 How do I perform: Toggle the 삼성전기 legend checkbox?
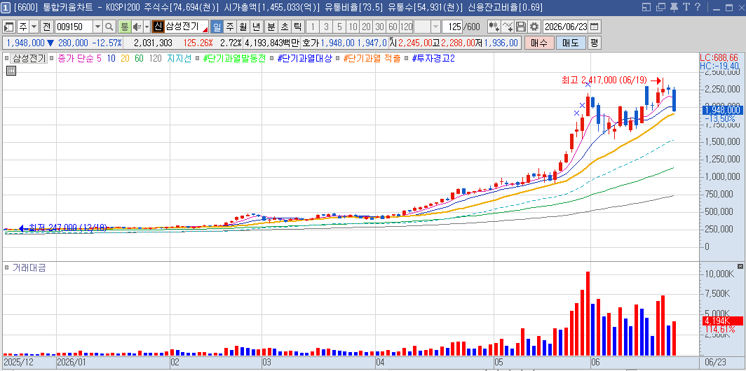[x=7, y=58]
